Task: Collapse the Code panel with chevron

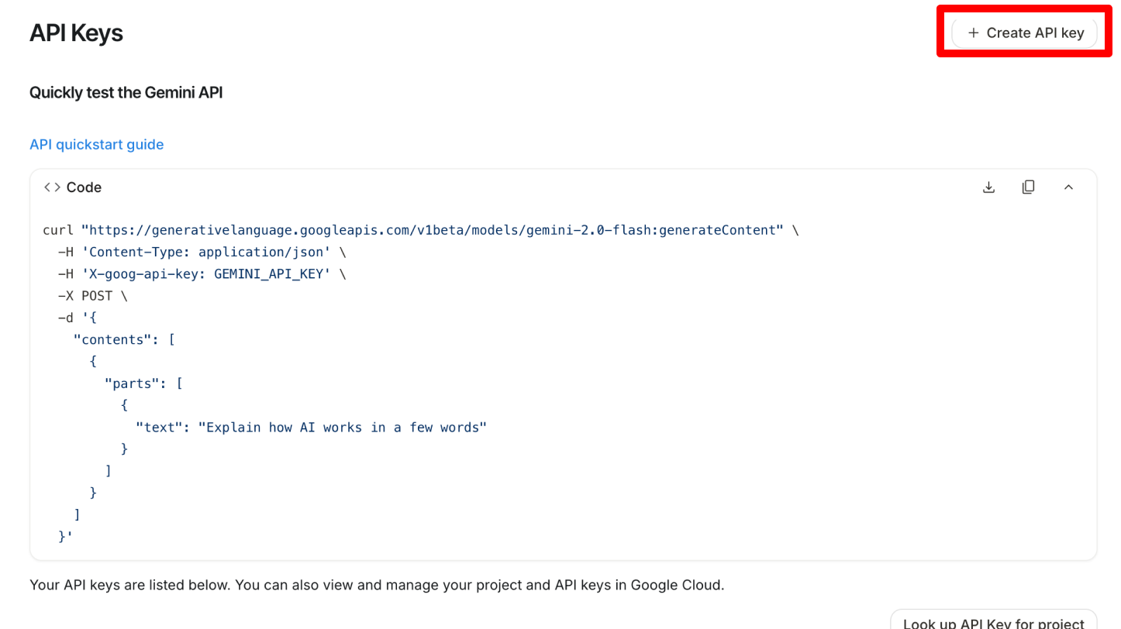Action: [1068, 187]
